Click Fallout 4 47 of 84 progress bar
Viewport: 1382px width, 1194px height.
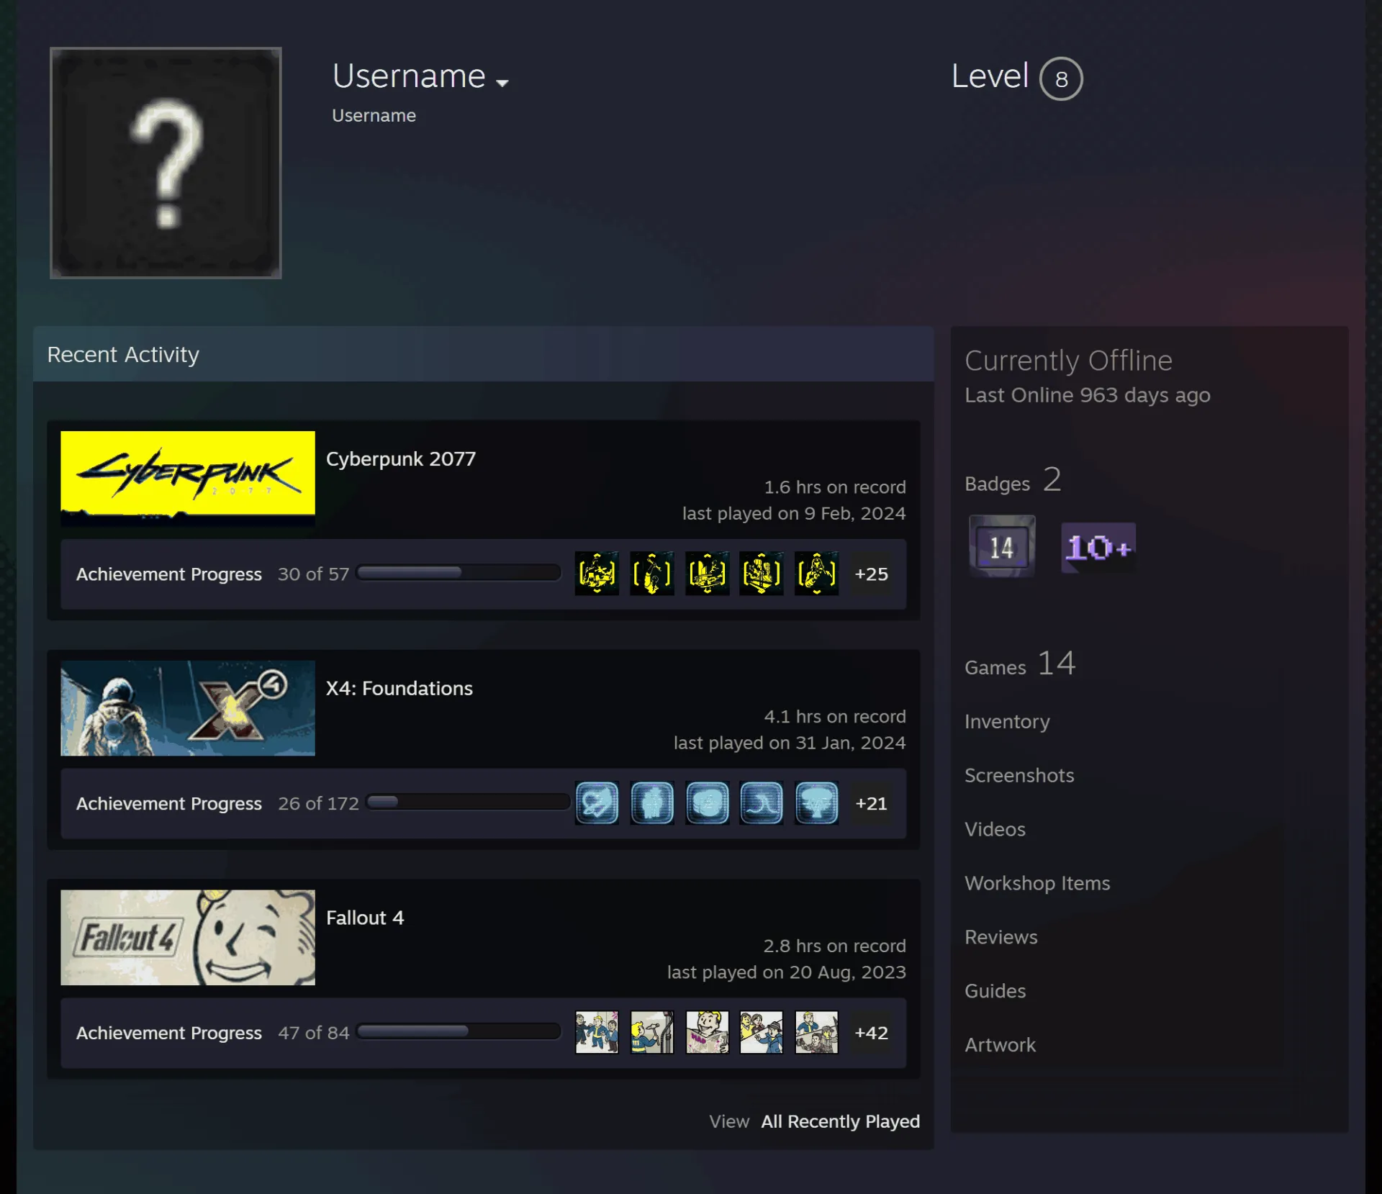point(459,1031)
